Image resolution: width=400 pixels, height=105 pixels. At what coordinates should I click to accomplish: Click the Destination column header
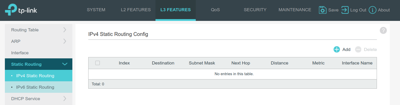(163, 63)
